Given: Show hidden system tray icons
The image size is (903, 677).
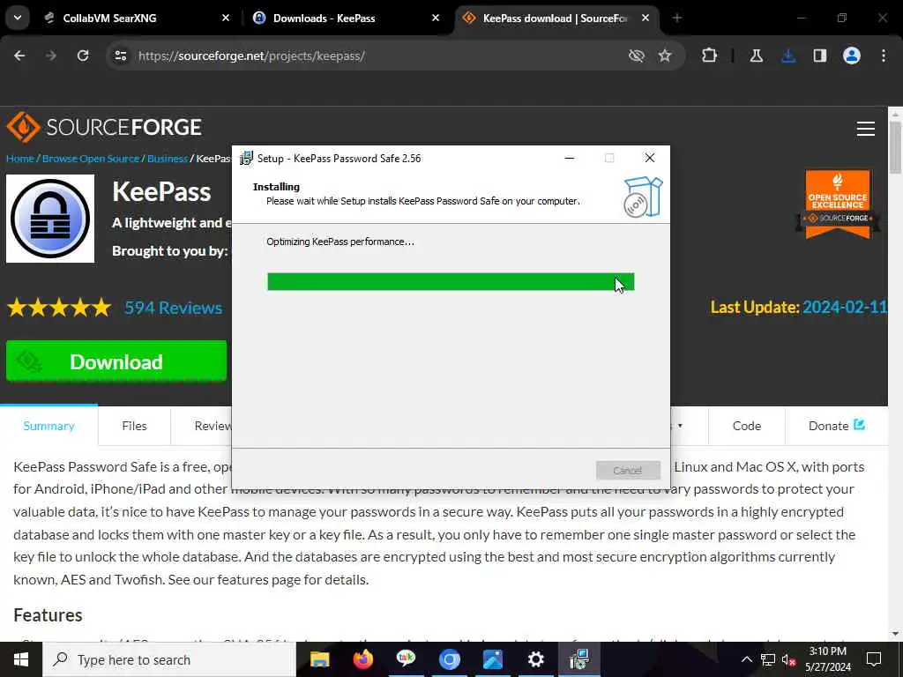Looking at the screenshot, I should (x=746, y=659).
